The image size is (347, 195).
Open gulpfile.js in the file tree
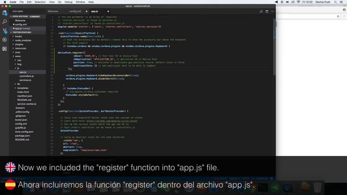pos(21,128)
